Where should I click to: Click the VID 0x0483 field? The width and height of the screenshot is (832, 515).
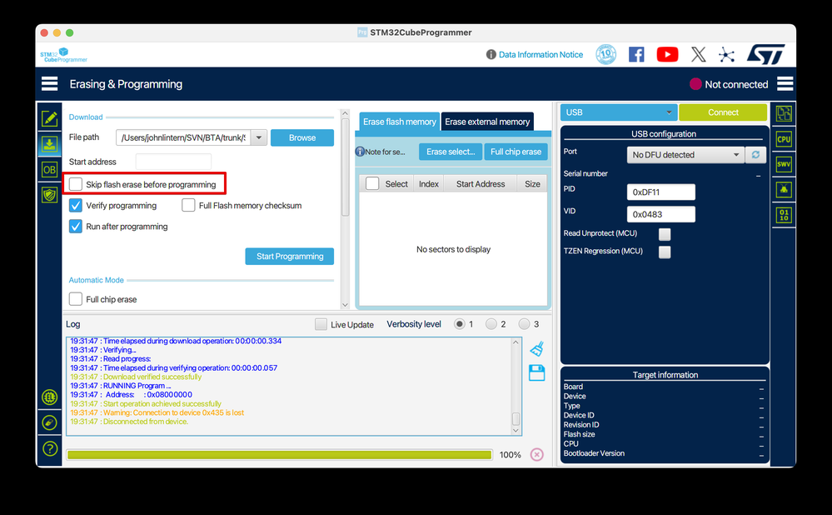click(x=660, y=214)
